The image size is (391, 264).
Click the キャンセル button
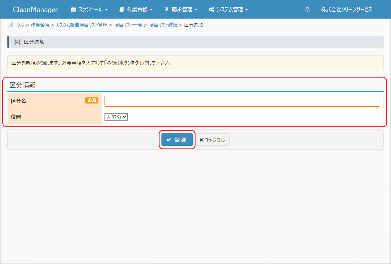pos(212,140)
